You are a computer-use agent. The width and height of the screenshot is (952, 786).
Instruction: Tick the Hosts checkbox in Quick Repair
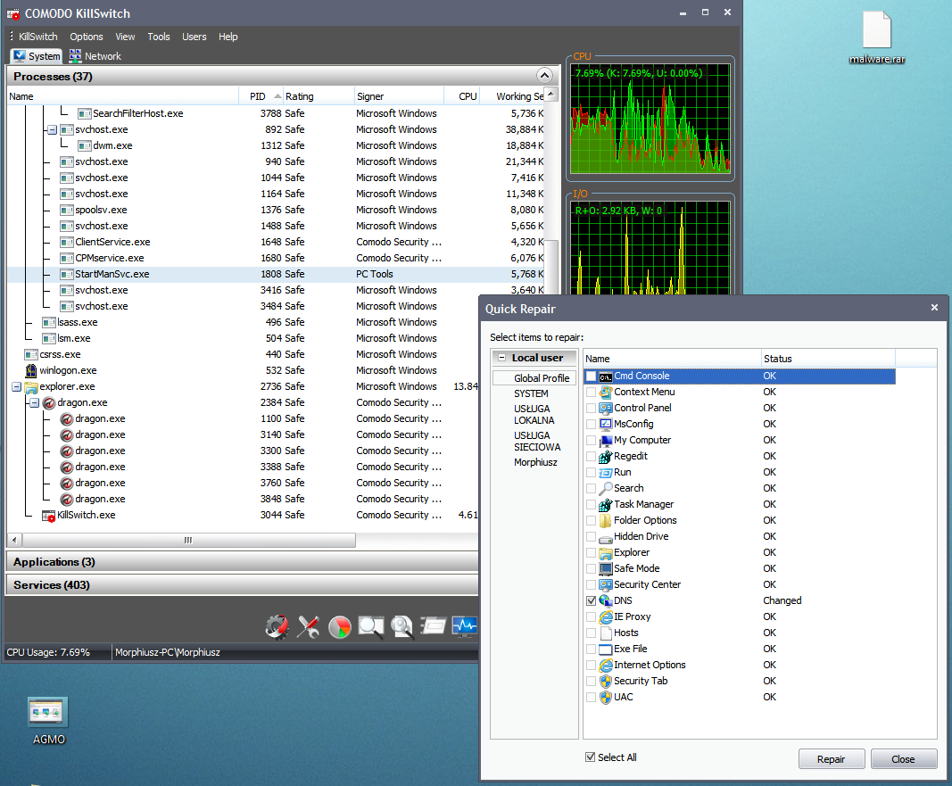[x=591, y=633]
